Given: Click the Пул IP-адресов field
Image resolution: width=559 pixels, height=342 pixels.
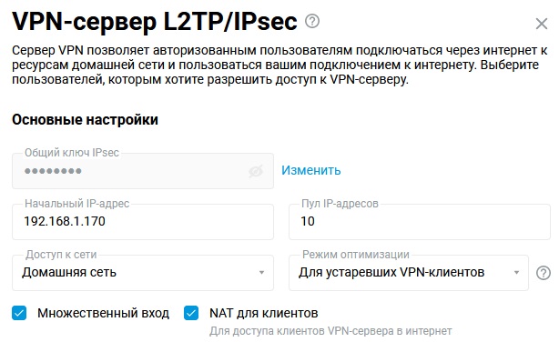Looking at the screenshot, I should click(420, 222).
